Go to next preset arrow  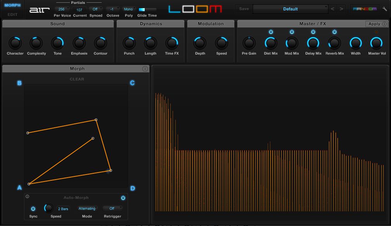tap(341, 9)
